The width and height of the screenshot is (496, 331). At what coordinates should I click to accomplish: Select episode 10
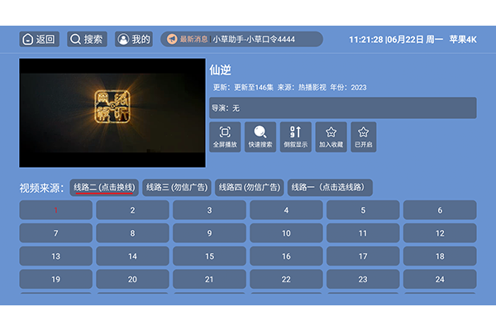[286, 233]
